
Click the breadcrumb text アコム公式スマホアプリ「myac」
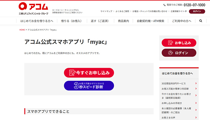[x=42, y=30]
